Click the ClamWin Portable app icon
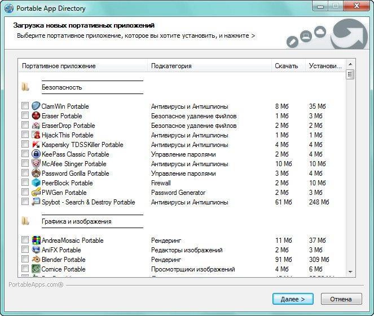The width and height of the screenshot is (374, 316). [36, 106]
